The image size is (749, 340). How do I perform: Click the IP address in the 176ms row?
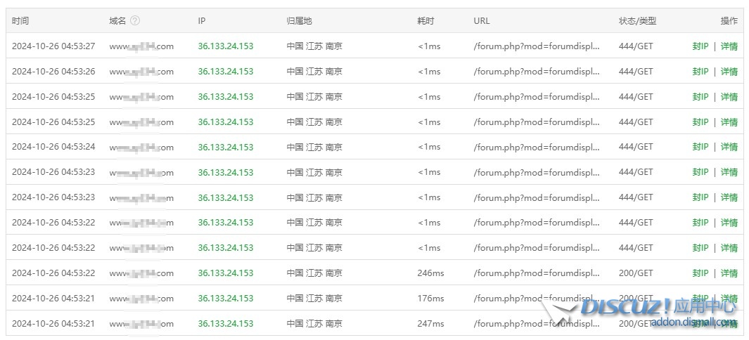tap(226, 298)
